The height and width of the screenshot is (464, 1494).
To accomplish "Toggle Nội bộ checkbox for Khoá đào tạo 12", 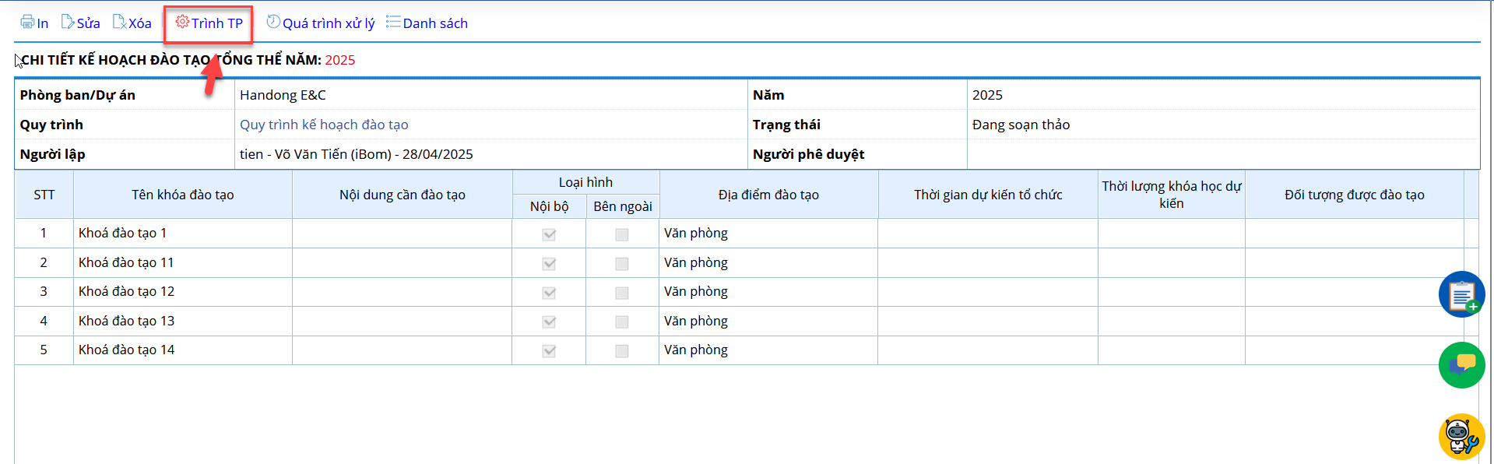I will click(x=549, y=293).
